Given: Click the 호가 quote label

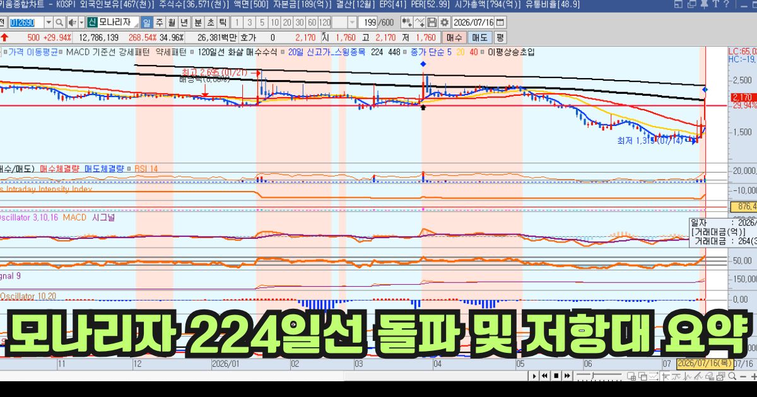Looking at the screenshot, I should coord(248,38).
